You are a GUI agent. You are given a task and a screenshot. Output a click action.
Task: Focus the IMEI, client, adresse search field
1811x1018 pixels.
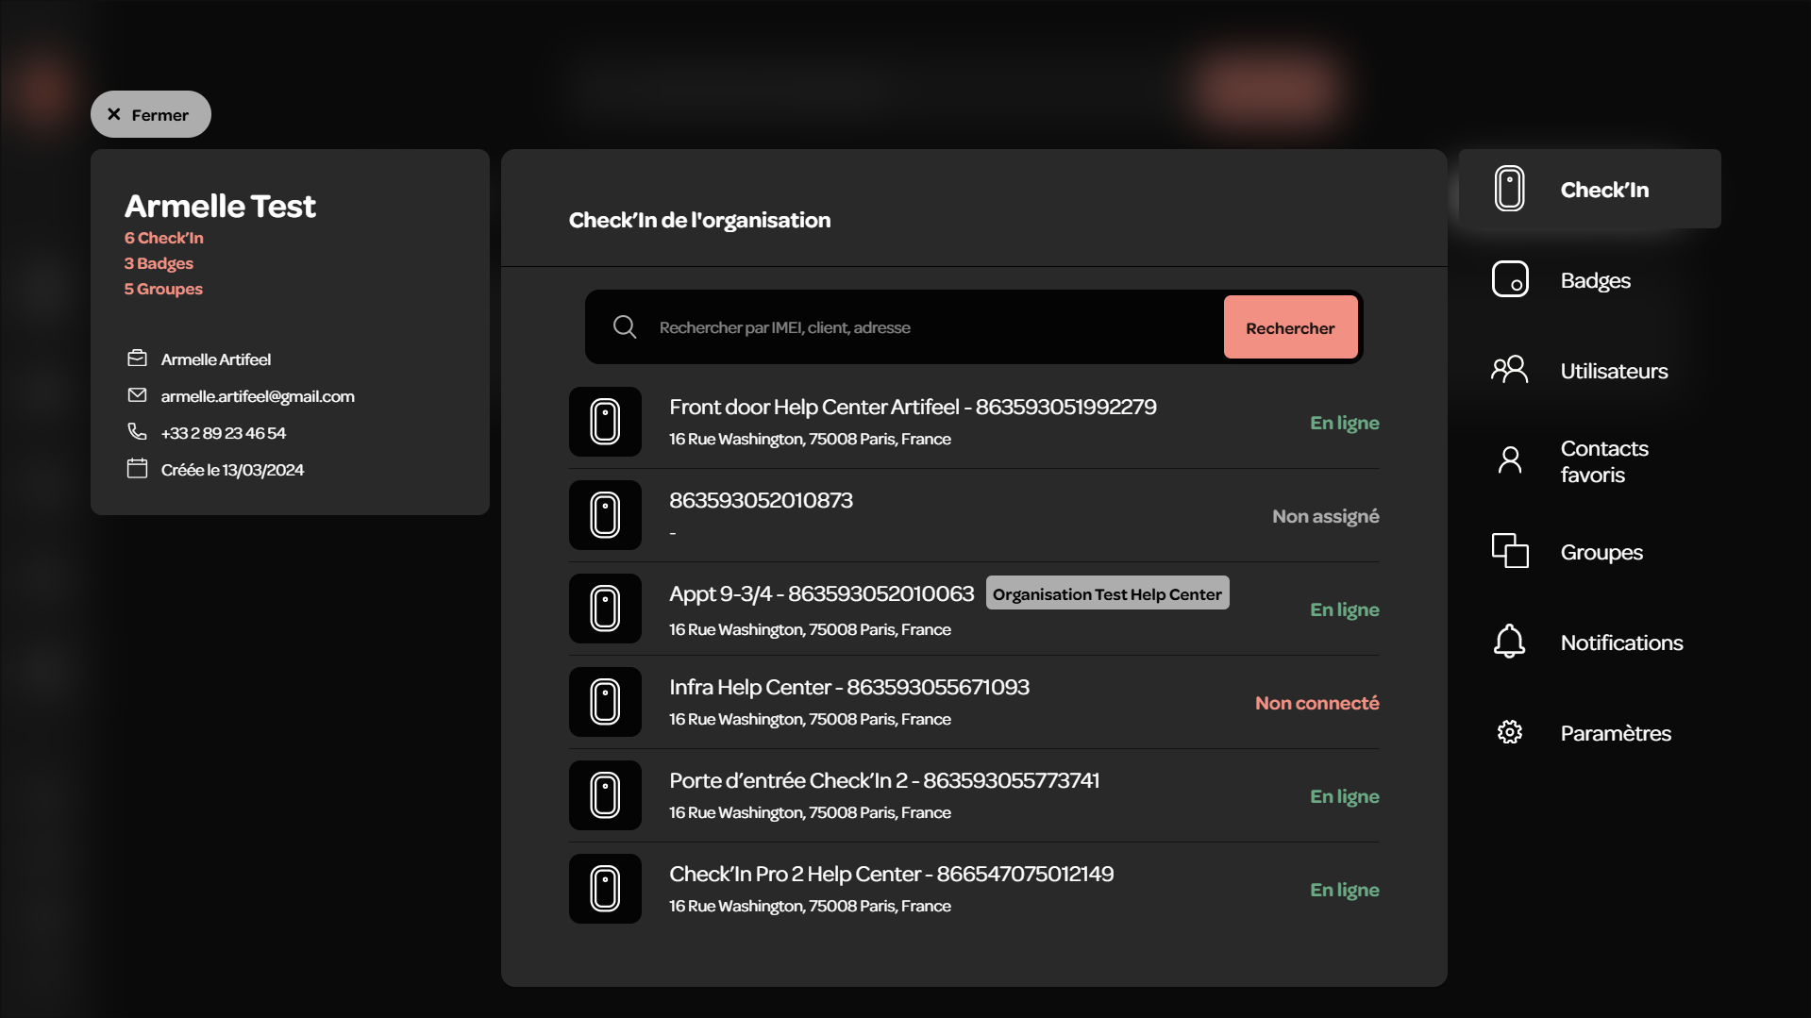934,327
